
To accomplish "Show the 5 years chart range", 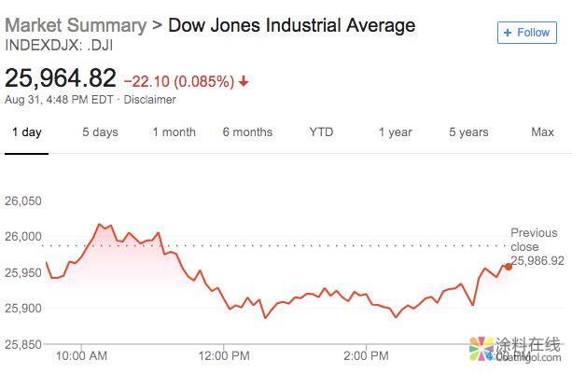I will click(x=468, y=132).
